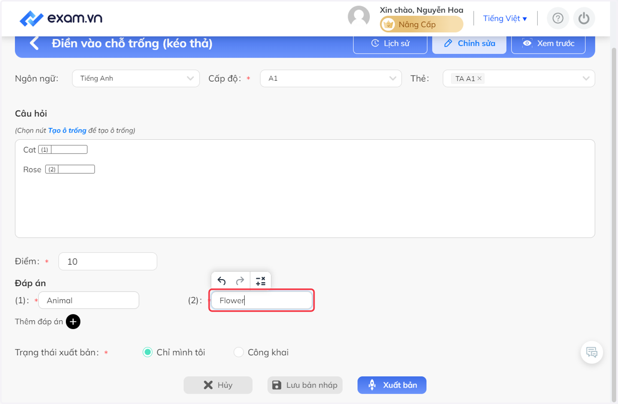Focus the Điểm score input with 10
This screenshot has height=404, width=618.
click(x=108, y=261)
